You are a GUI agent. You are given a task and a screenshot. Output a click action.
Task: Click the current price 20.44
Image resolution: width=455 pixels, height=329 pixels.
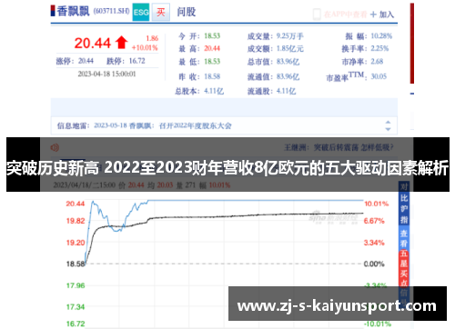(x=93, y=43)
